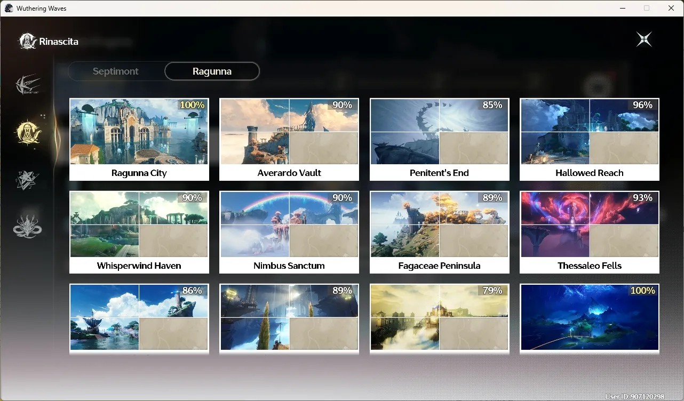Open the bottom-row card showing 79%
Image resolution: width=684 pixels, height=401 pixels.
[x=440, y=318]
